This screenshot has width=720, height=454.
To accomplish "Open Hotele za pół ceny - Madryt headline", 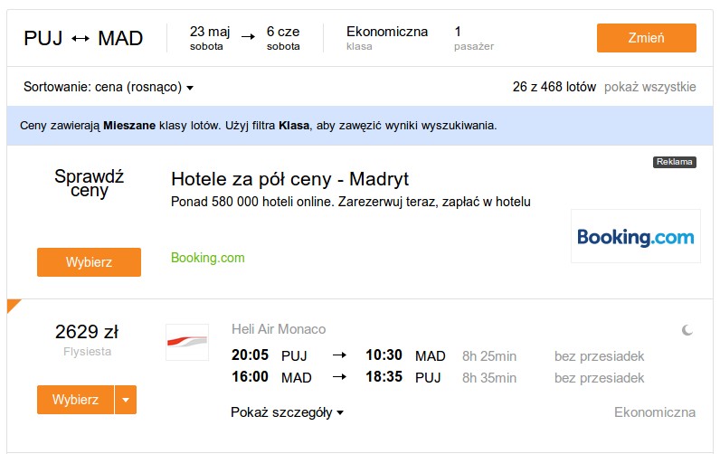I will [x=289, y=179].
